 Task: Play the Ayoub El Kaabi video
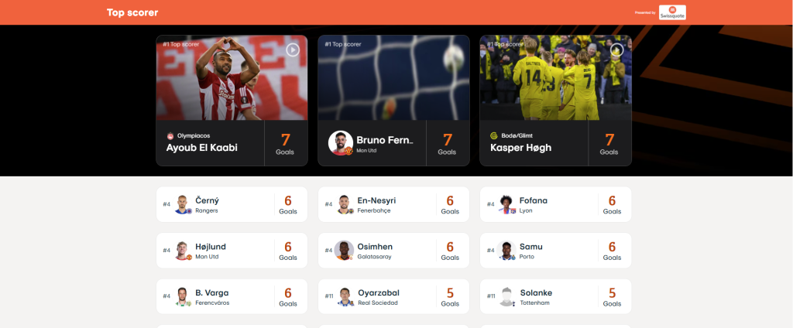click(293, 50)
